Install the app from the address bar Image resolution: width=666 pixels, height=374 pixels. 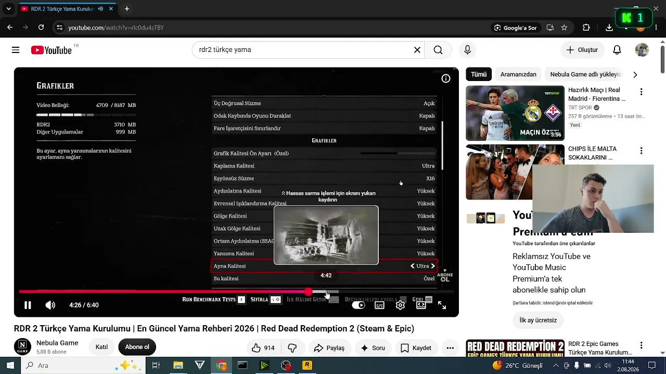click(x=550, y=28)
